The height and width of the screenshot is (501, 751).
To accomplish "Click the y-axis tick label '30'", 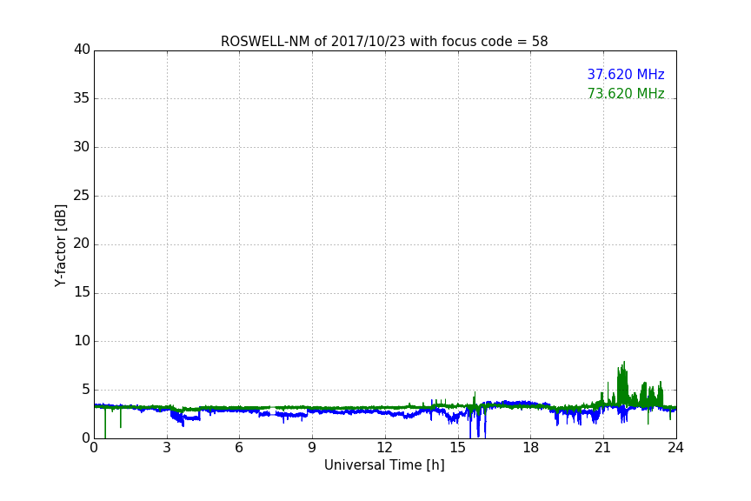I will 82,147.
